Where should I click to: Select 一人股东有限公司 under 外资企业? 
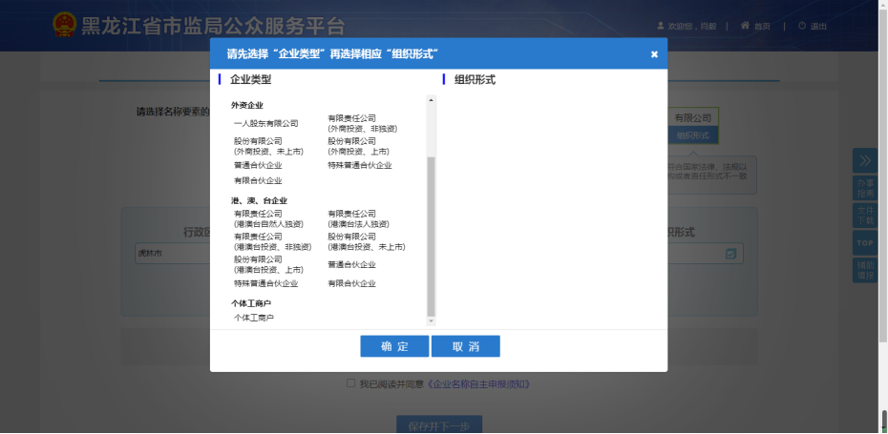(265, 123)
